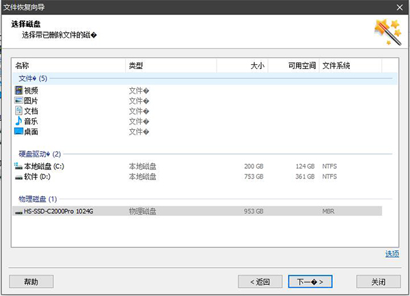410x296 pixels.
Task: Select the 图片 row label
Action: pos(31,100)
